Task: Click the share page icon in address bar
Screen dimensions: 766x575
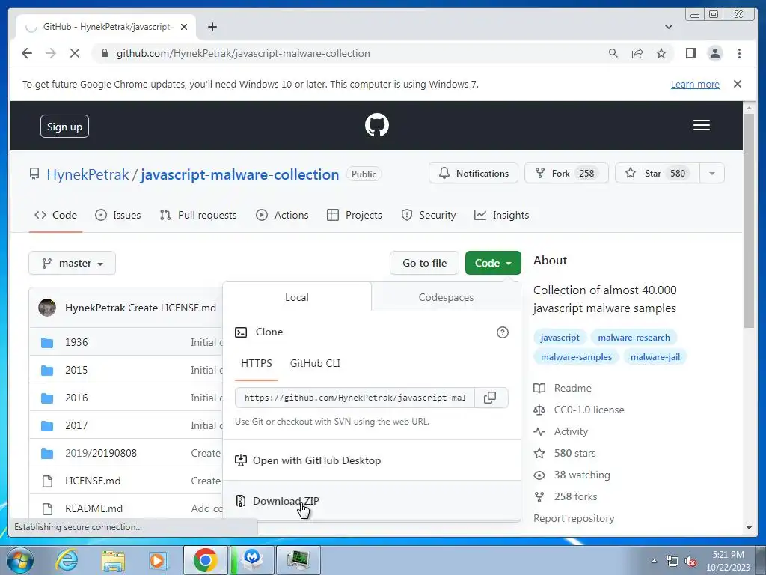Action: click(x=637, y=53)
